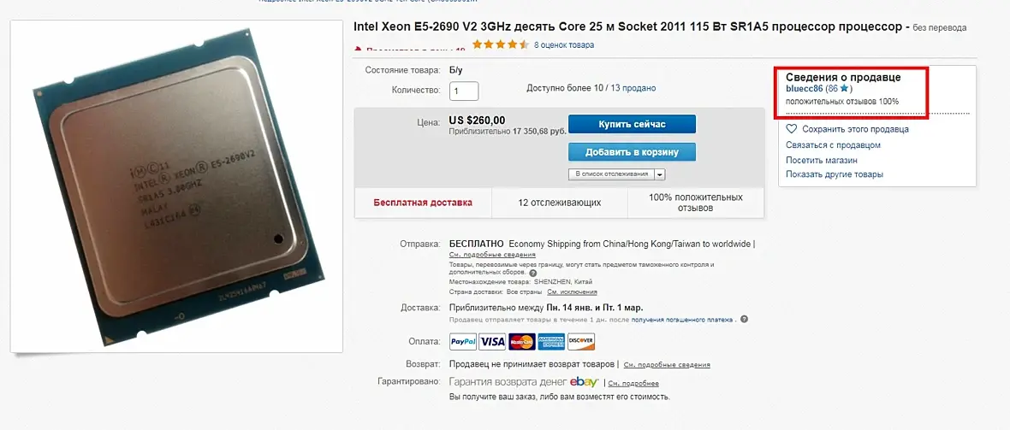Image resolution: width=1010 pixels, height=430 pixels.
Task: Open the watch list dropdown arrow
Action: point(660,174)
